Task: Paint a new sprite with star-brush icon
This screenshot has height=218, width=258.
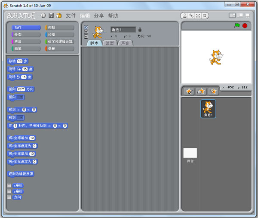Action: click(189, 91)
